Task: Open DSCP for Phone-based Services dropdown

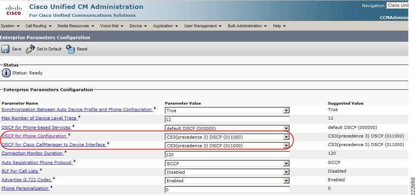Action: [x=227, y=129]
